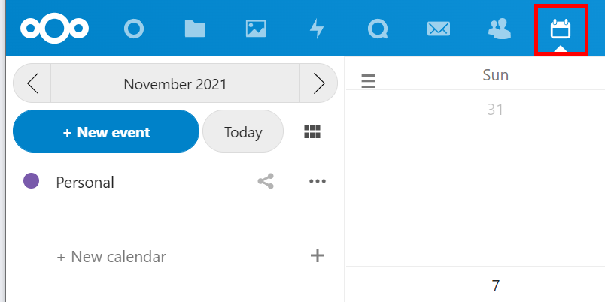Open Personal calendar more options menu
This screenshot has width=605, height=302.
coord(318,181)
